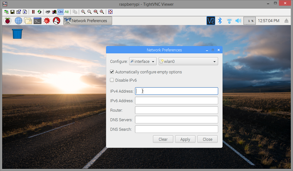Click into the IPv6 Address field
293x171 pixels.
[x=177, y=101]
